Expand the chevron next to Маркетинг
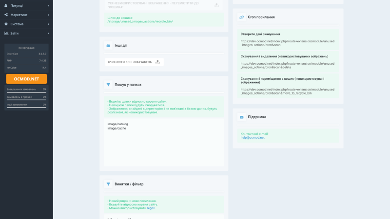This screenshot has width=390, height=219. click(x=48, y=15)
